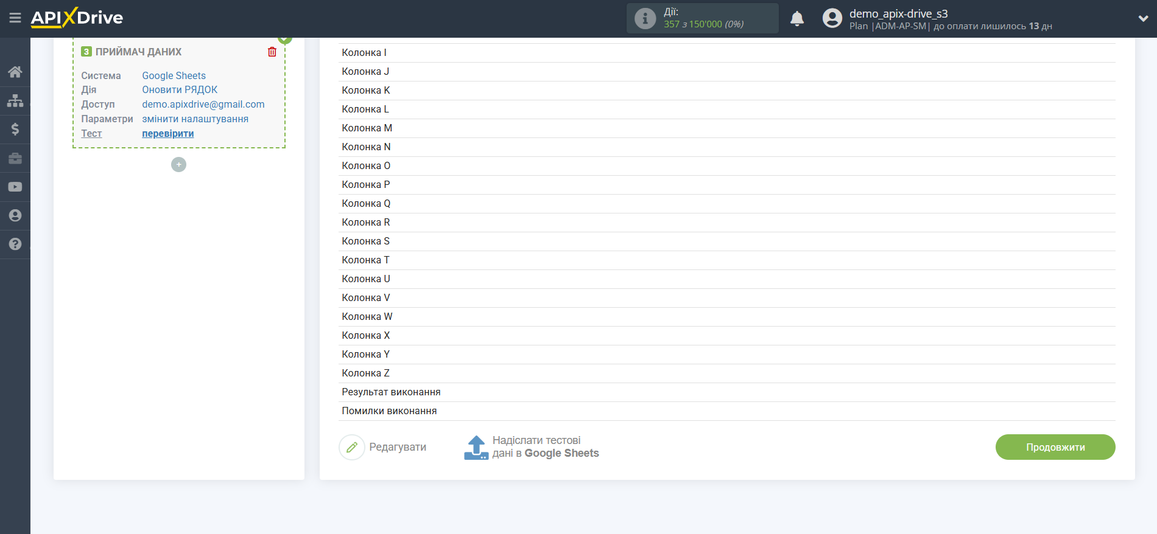Select row 'Колонка U'
Viewport: 1157px width, 534px height.
(x=727, y=279)
